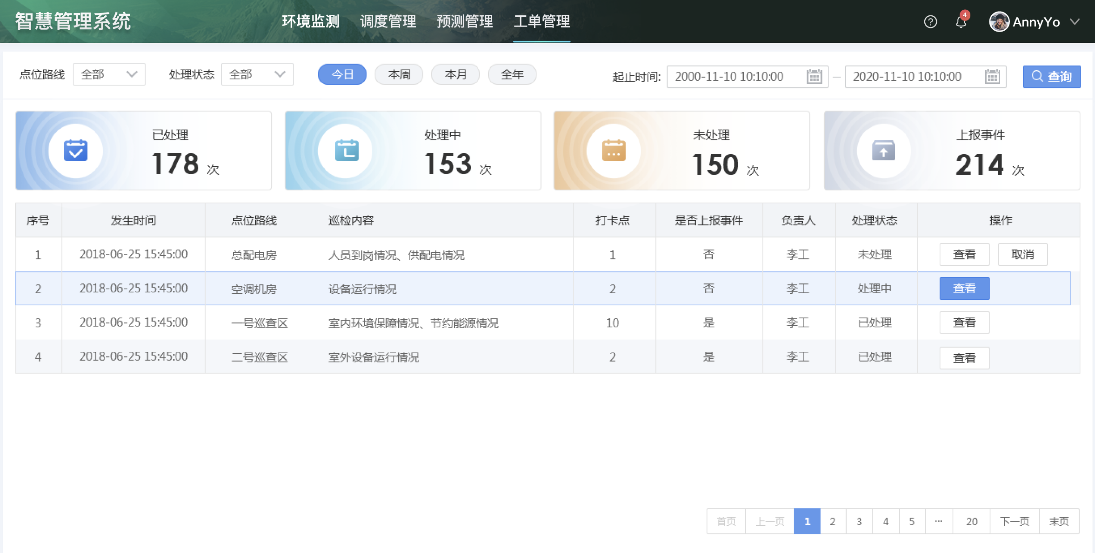Select the 全年 time filter
The height and width of the screenshot is (553, 1095).
tap(512, 74)
